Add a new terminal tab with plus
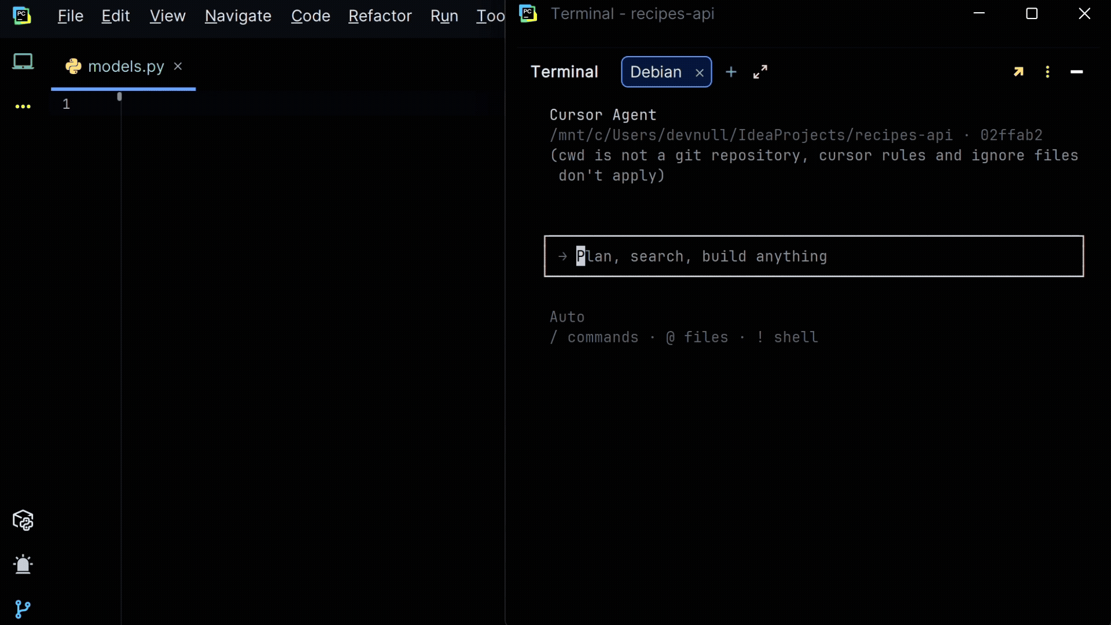The image size is (1111, 625). pos(731,72)
